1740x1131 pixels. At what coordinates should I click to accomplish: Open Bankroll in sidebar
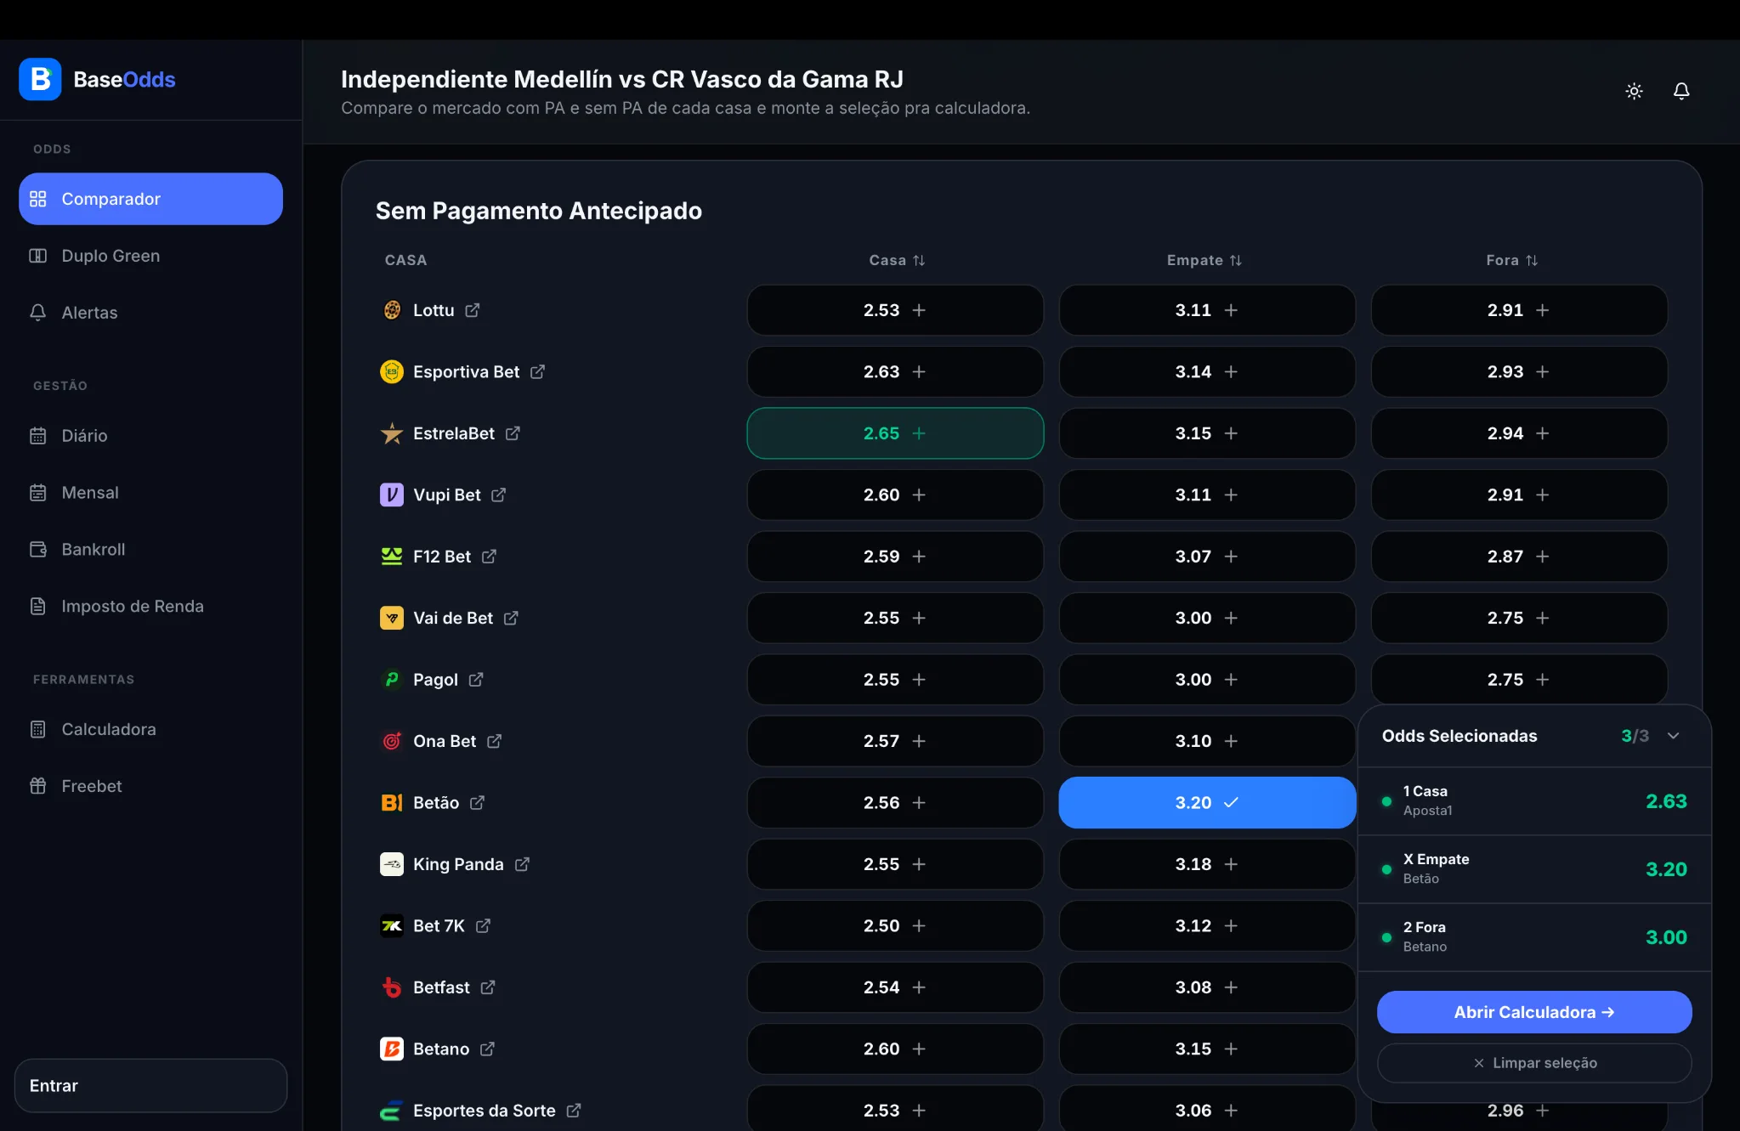click(150, 550)
